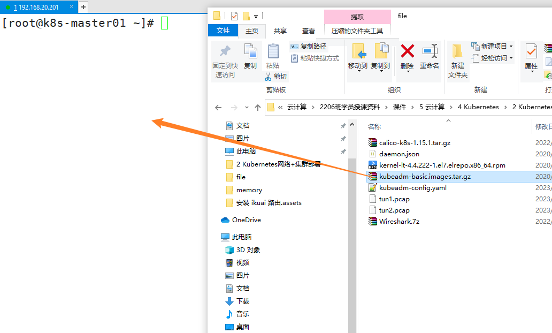552x333 pixels.
Task: Click the Cut (剪切) scissors icon
Action: pos(268,77)
